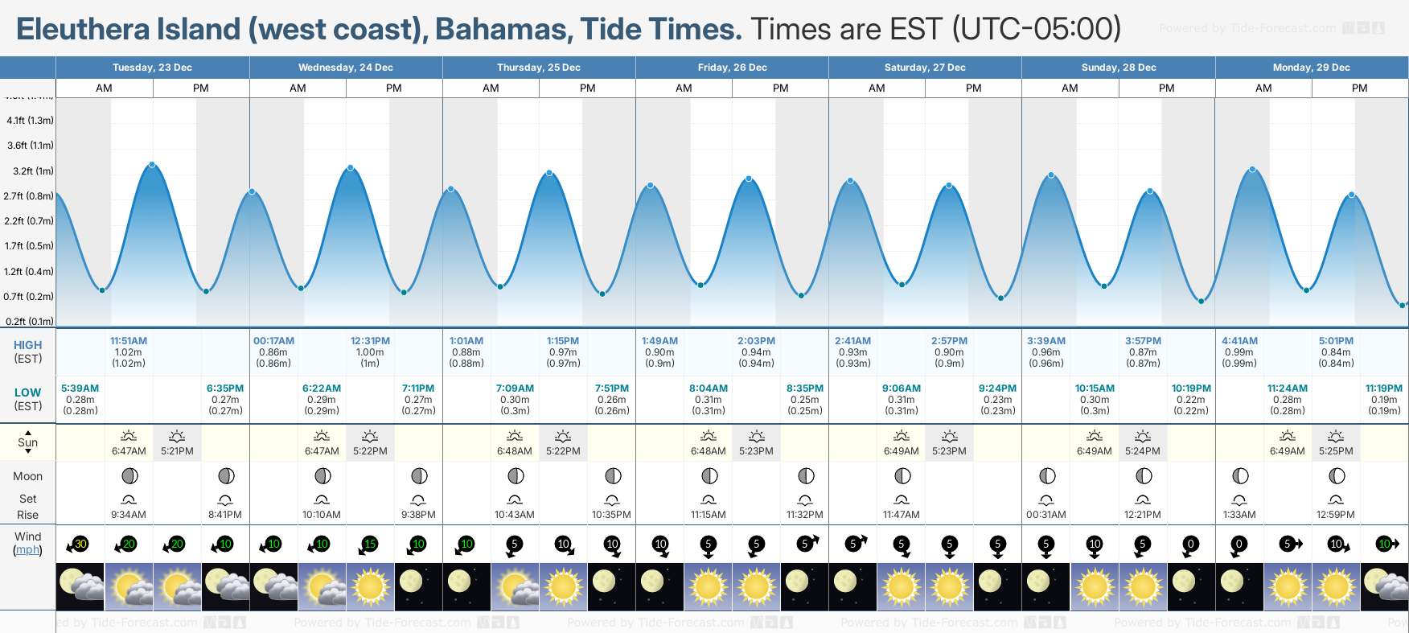Open the mph wind units link
The height and width of the screenshot is (633, 1409).
click(28, 550)
